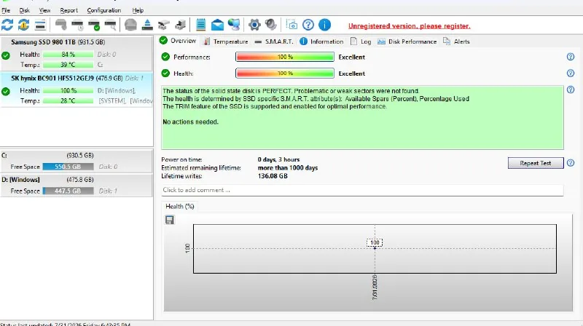The image size is (583, 326).
Task: Click the disk with green checkmark icon
Action: click(94, 25)
